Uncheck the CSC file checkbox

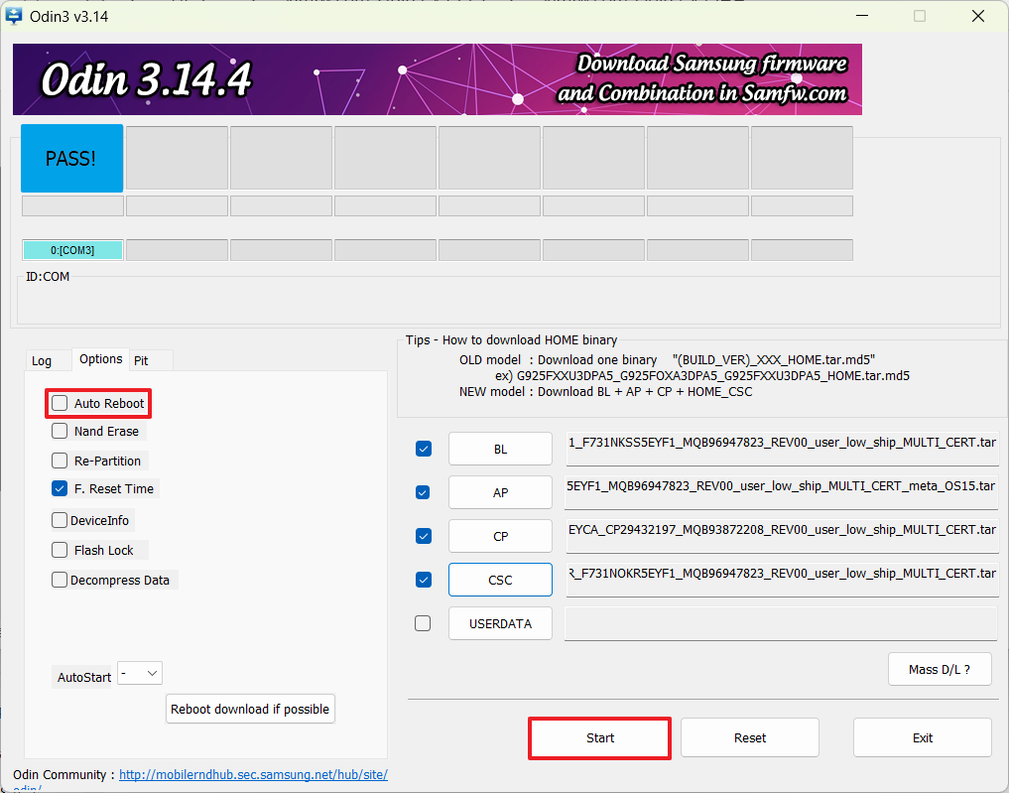click(424, 580)
